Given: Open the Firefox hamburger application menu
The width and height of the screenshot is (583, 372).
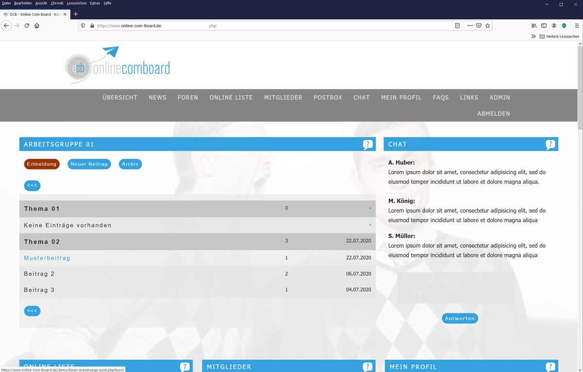Looking at the screenshot, I should point(577,26).
